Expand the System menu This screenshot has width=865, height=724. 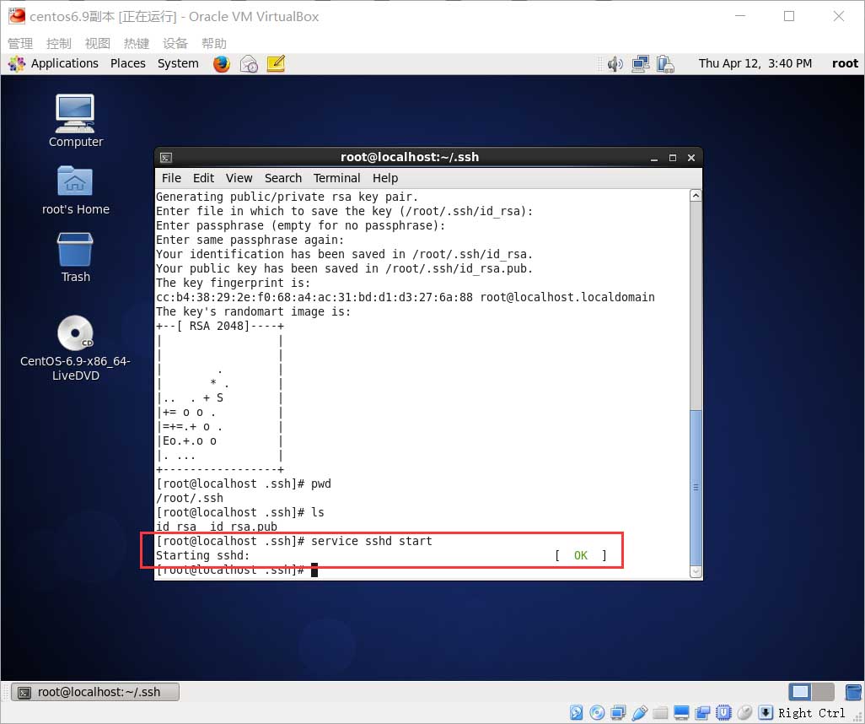(178, 63)
